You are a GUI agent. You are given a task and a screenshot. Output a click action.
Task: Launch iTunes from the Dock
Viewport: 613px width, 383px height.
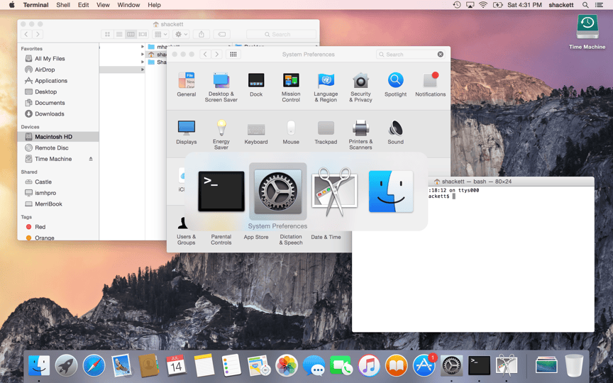click(369, 366)
